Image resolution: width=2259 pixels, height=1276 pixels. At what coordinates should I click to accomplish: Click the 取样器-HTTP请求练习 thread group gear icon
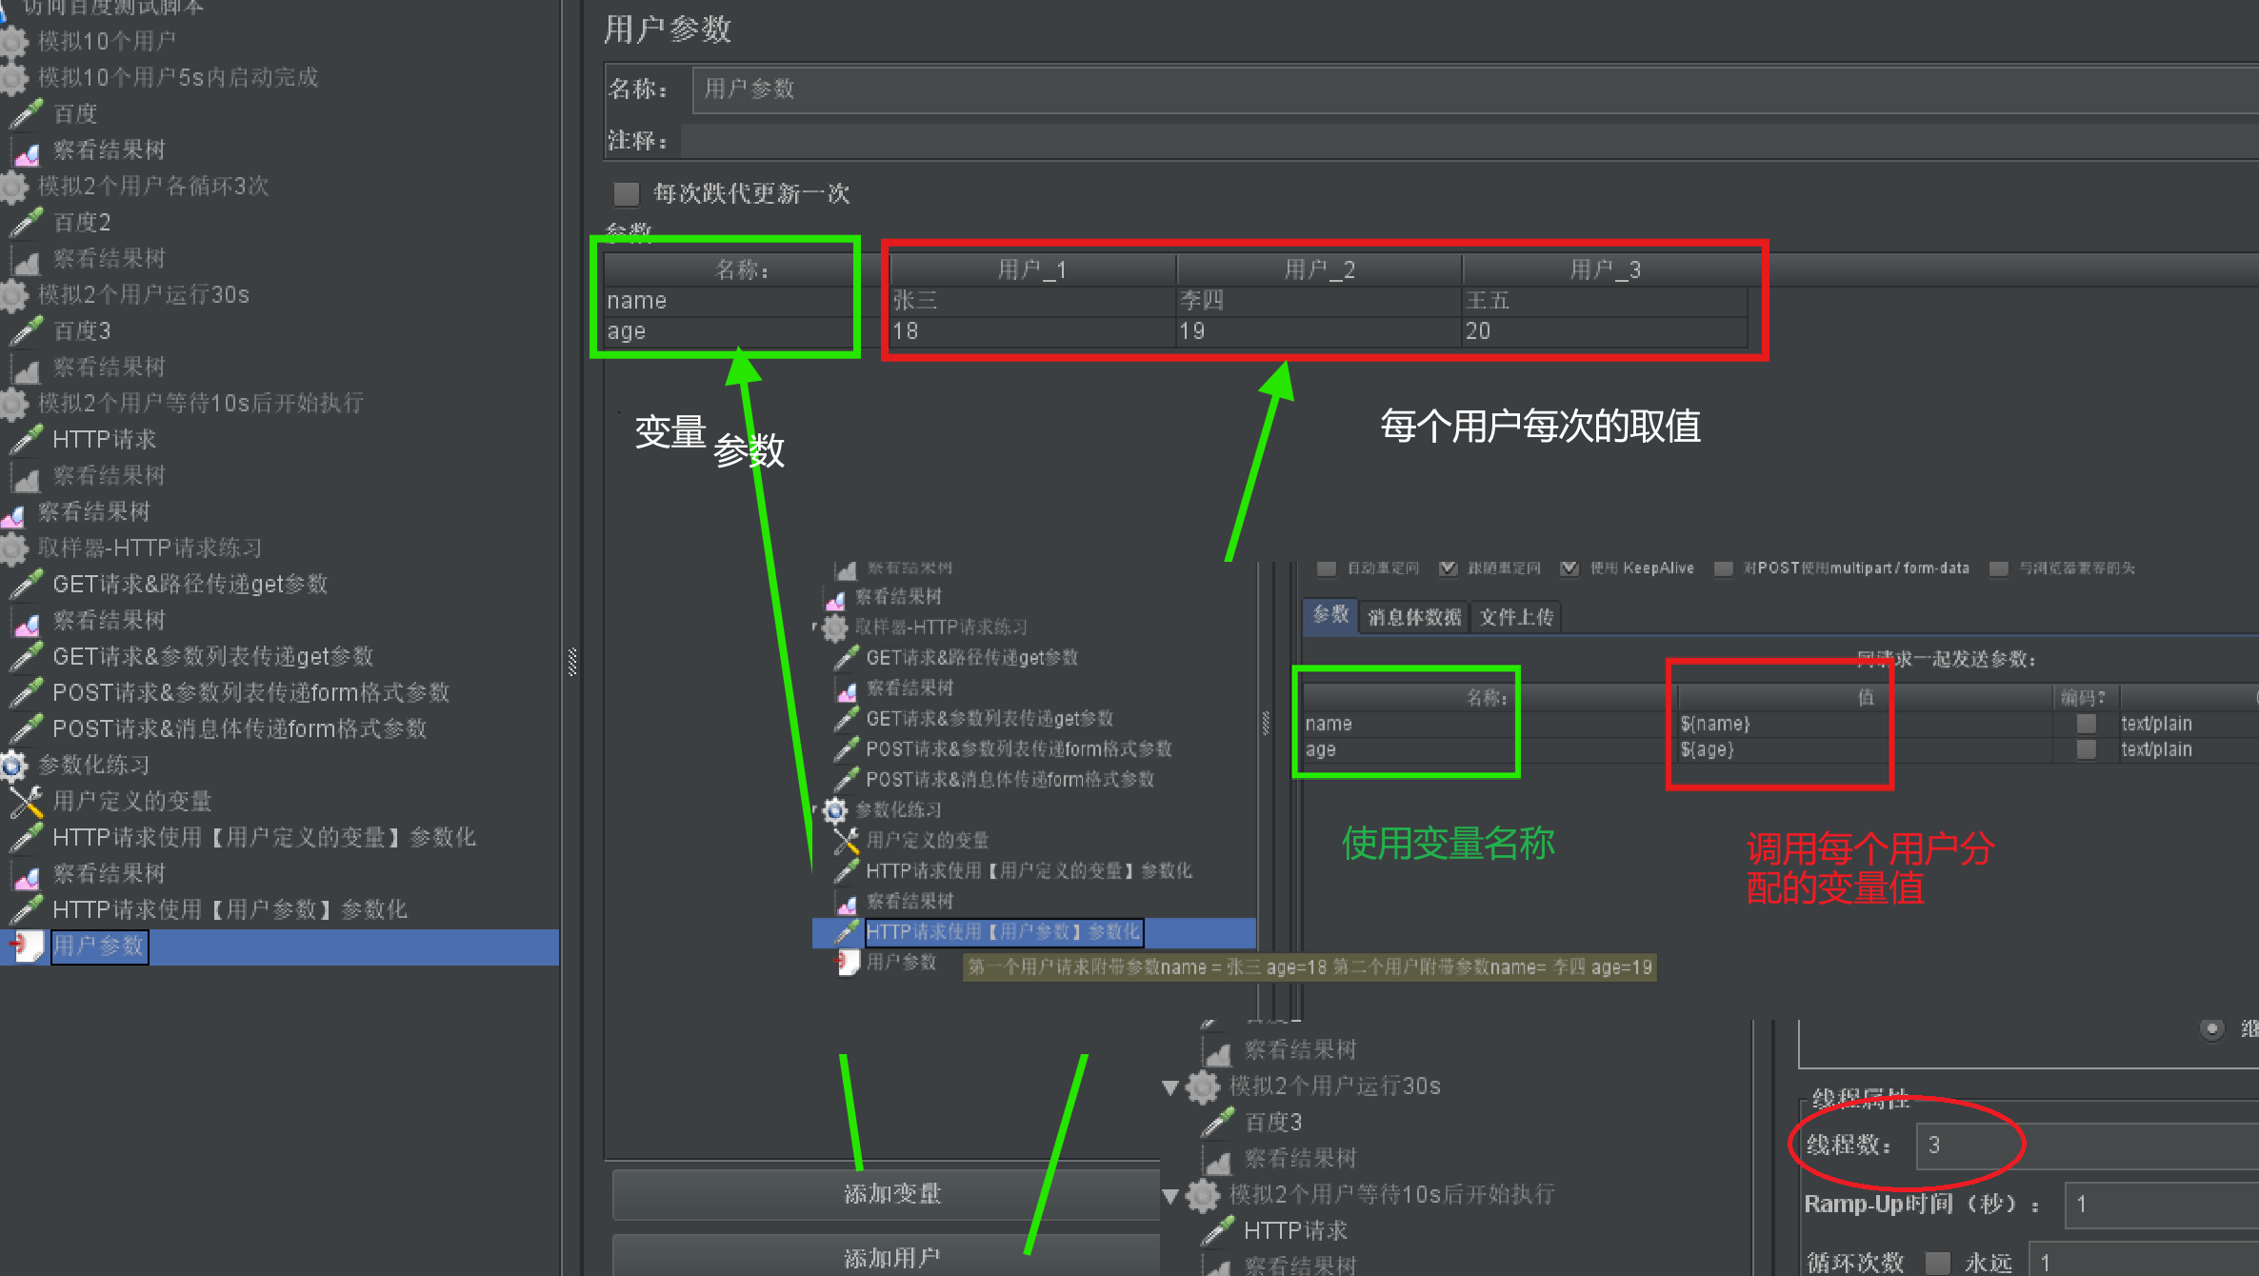[13, 548]
